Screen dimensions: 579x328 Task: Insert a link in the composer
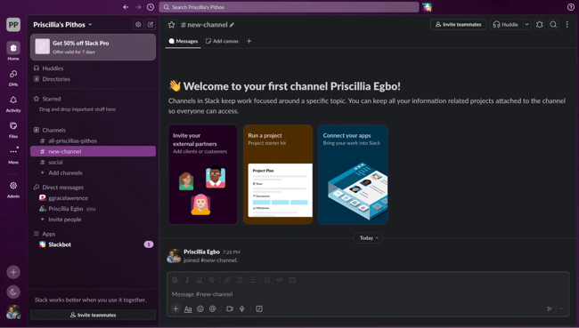coord(227,280)
